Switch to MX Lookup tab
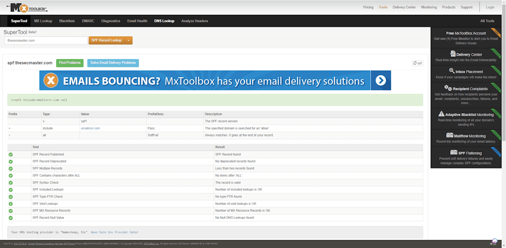506x248 pixels. [x=43, y=21]
